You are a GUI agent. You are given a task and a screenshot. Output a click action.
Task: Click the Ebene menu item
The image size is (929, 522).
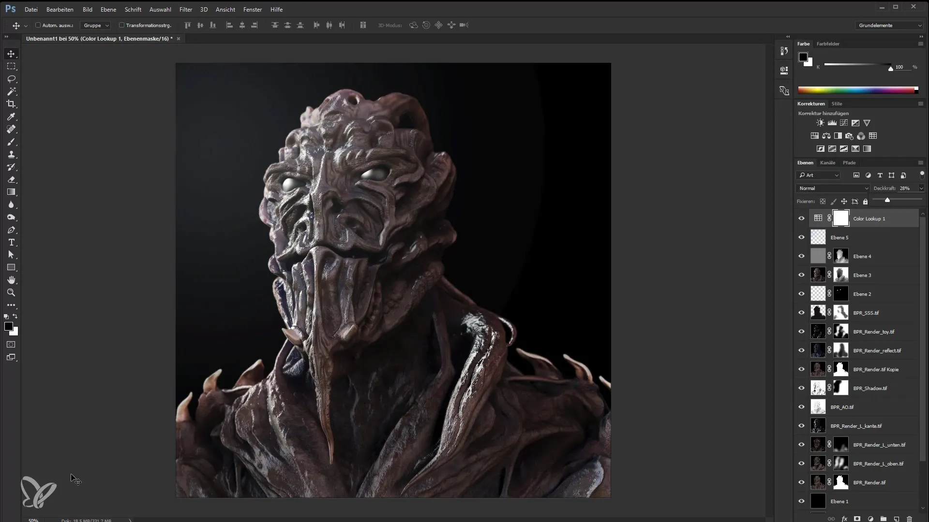[x=108, y=9]
